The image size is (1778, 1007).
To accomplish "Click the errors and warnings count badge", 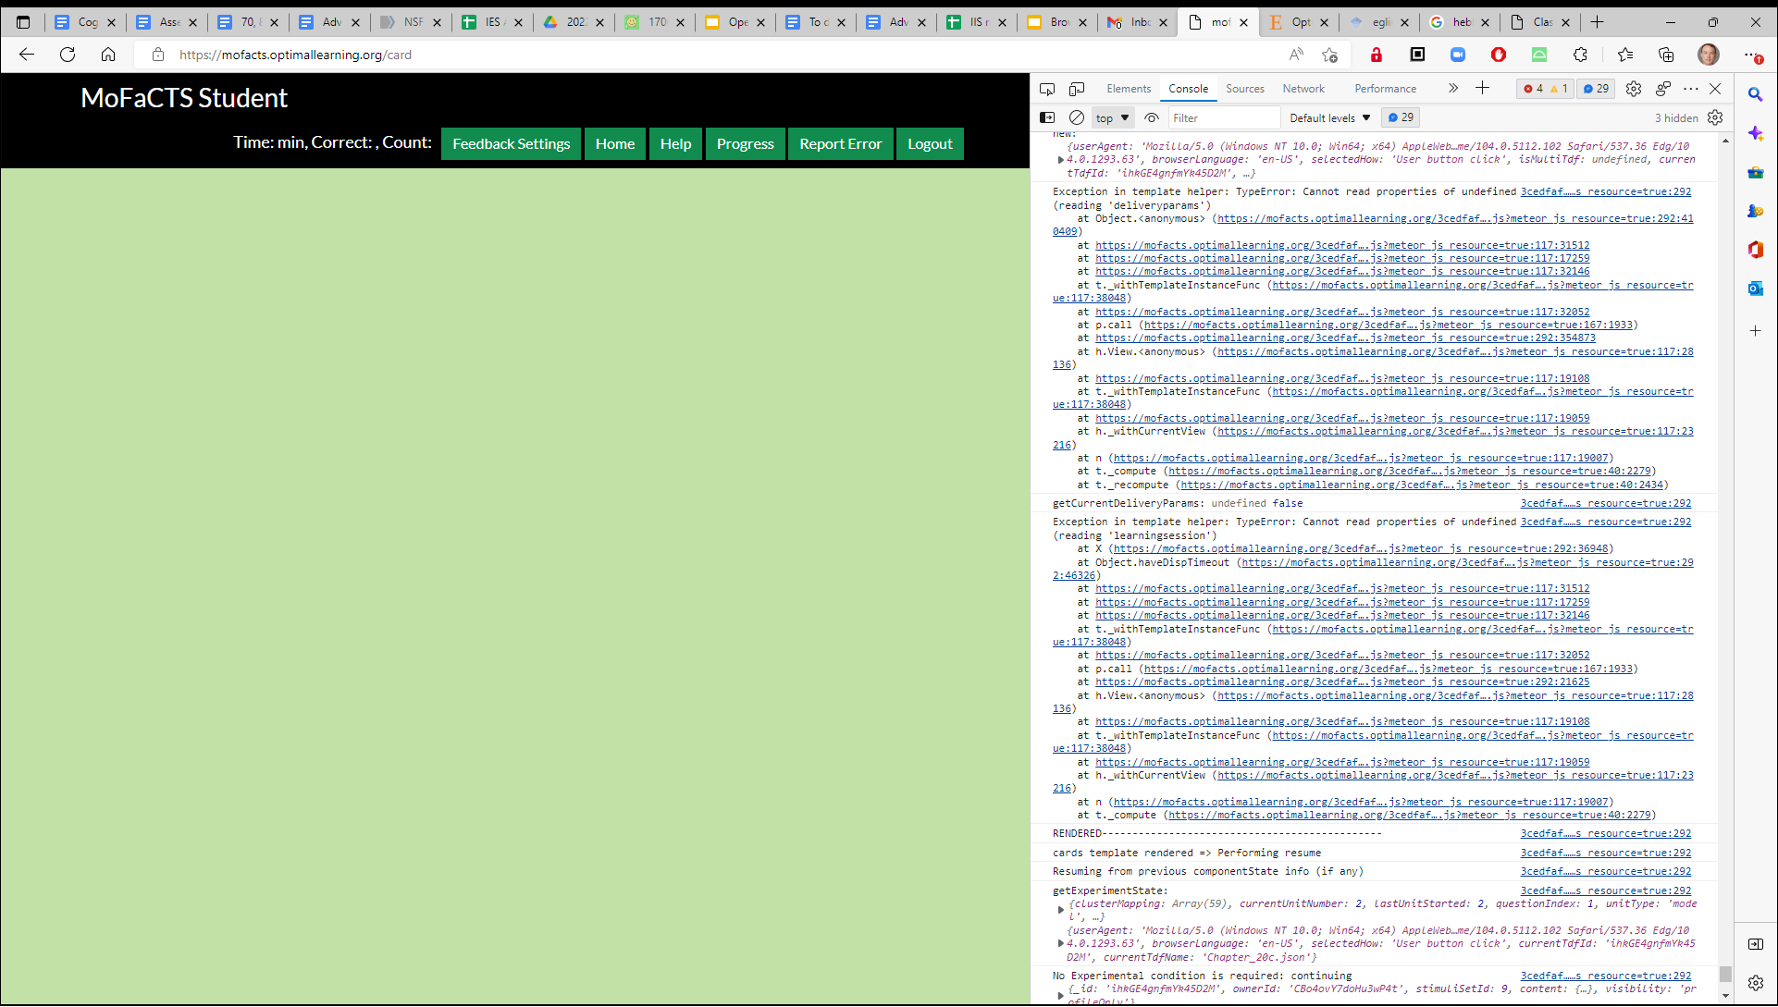I will [x=1543, y=88].
